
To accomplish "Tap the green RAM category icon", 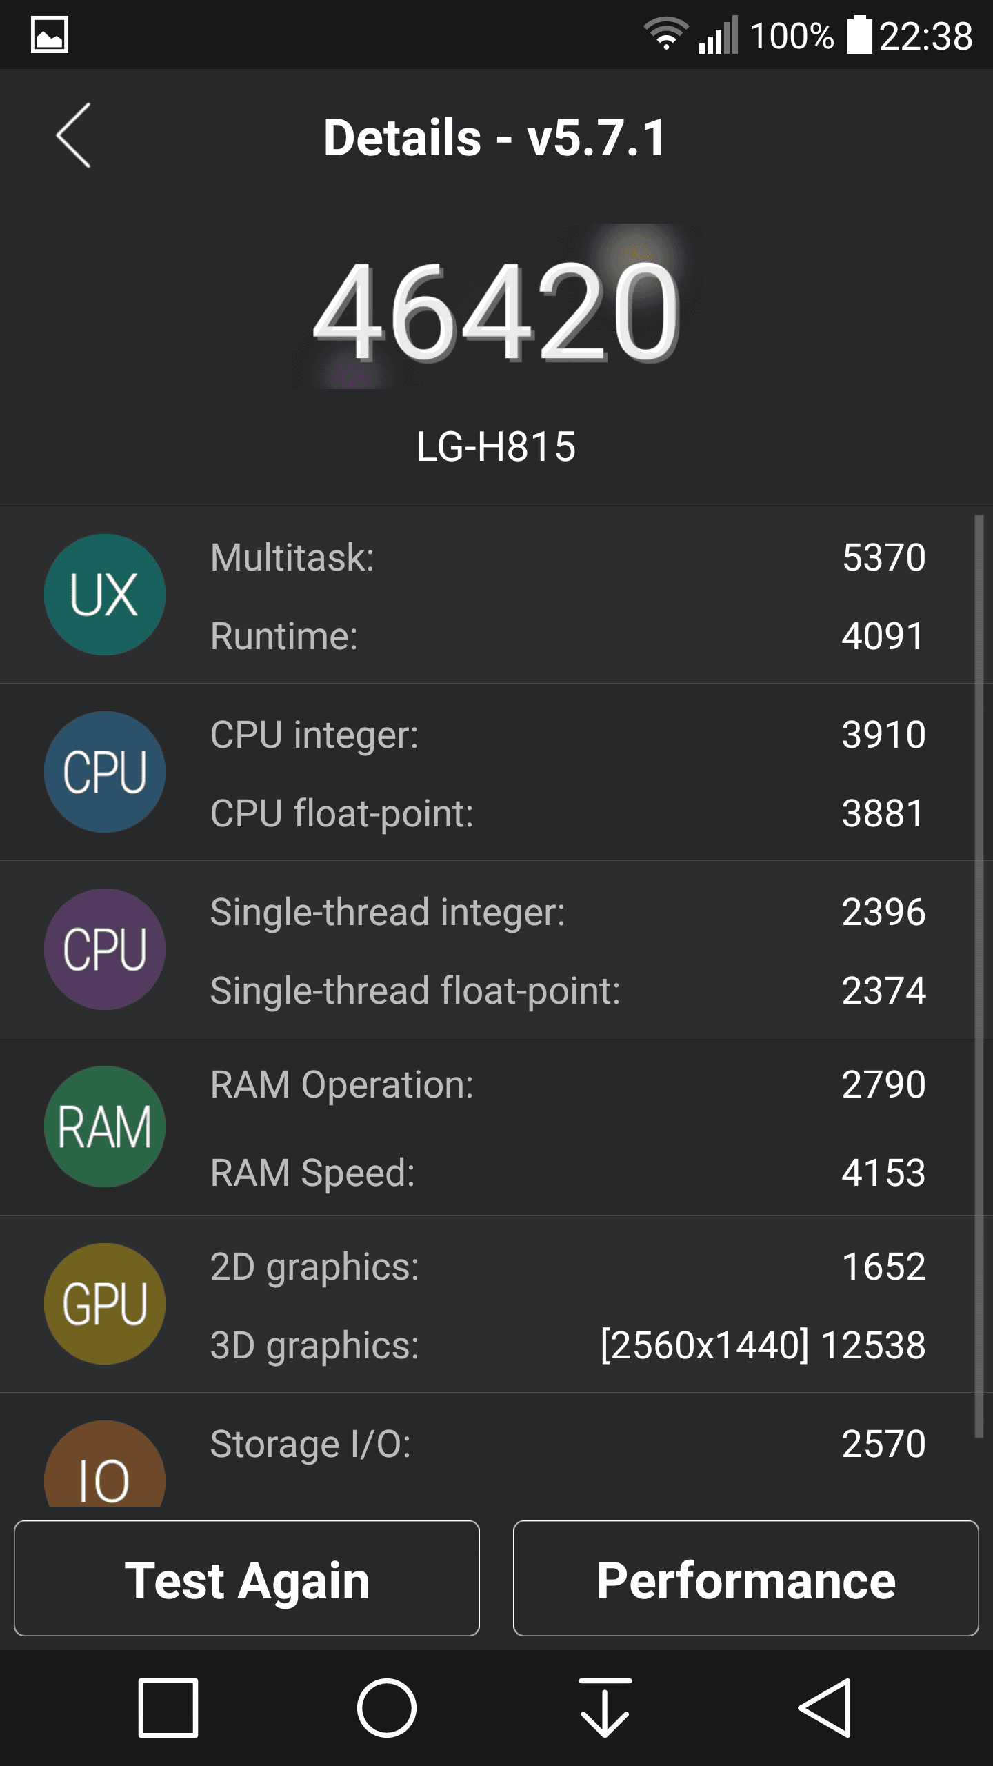I will coord(105,1126).
